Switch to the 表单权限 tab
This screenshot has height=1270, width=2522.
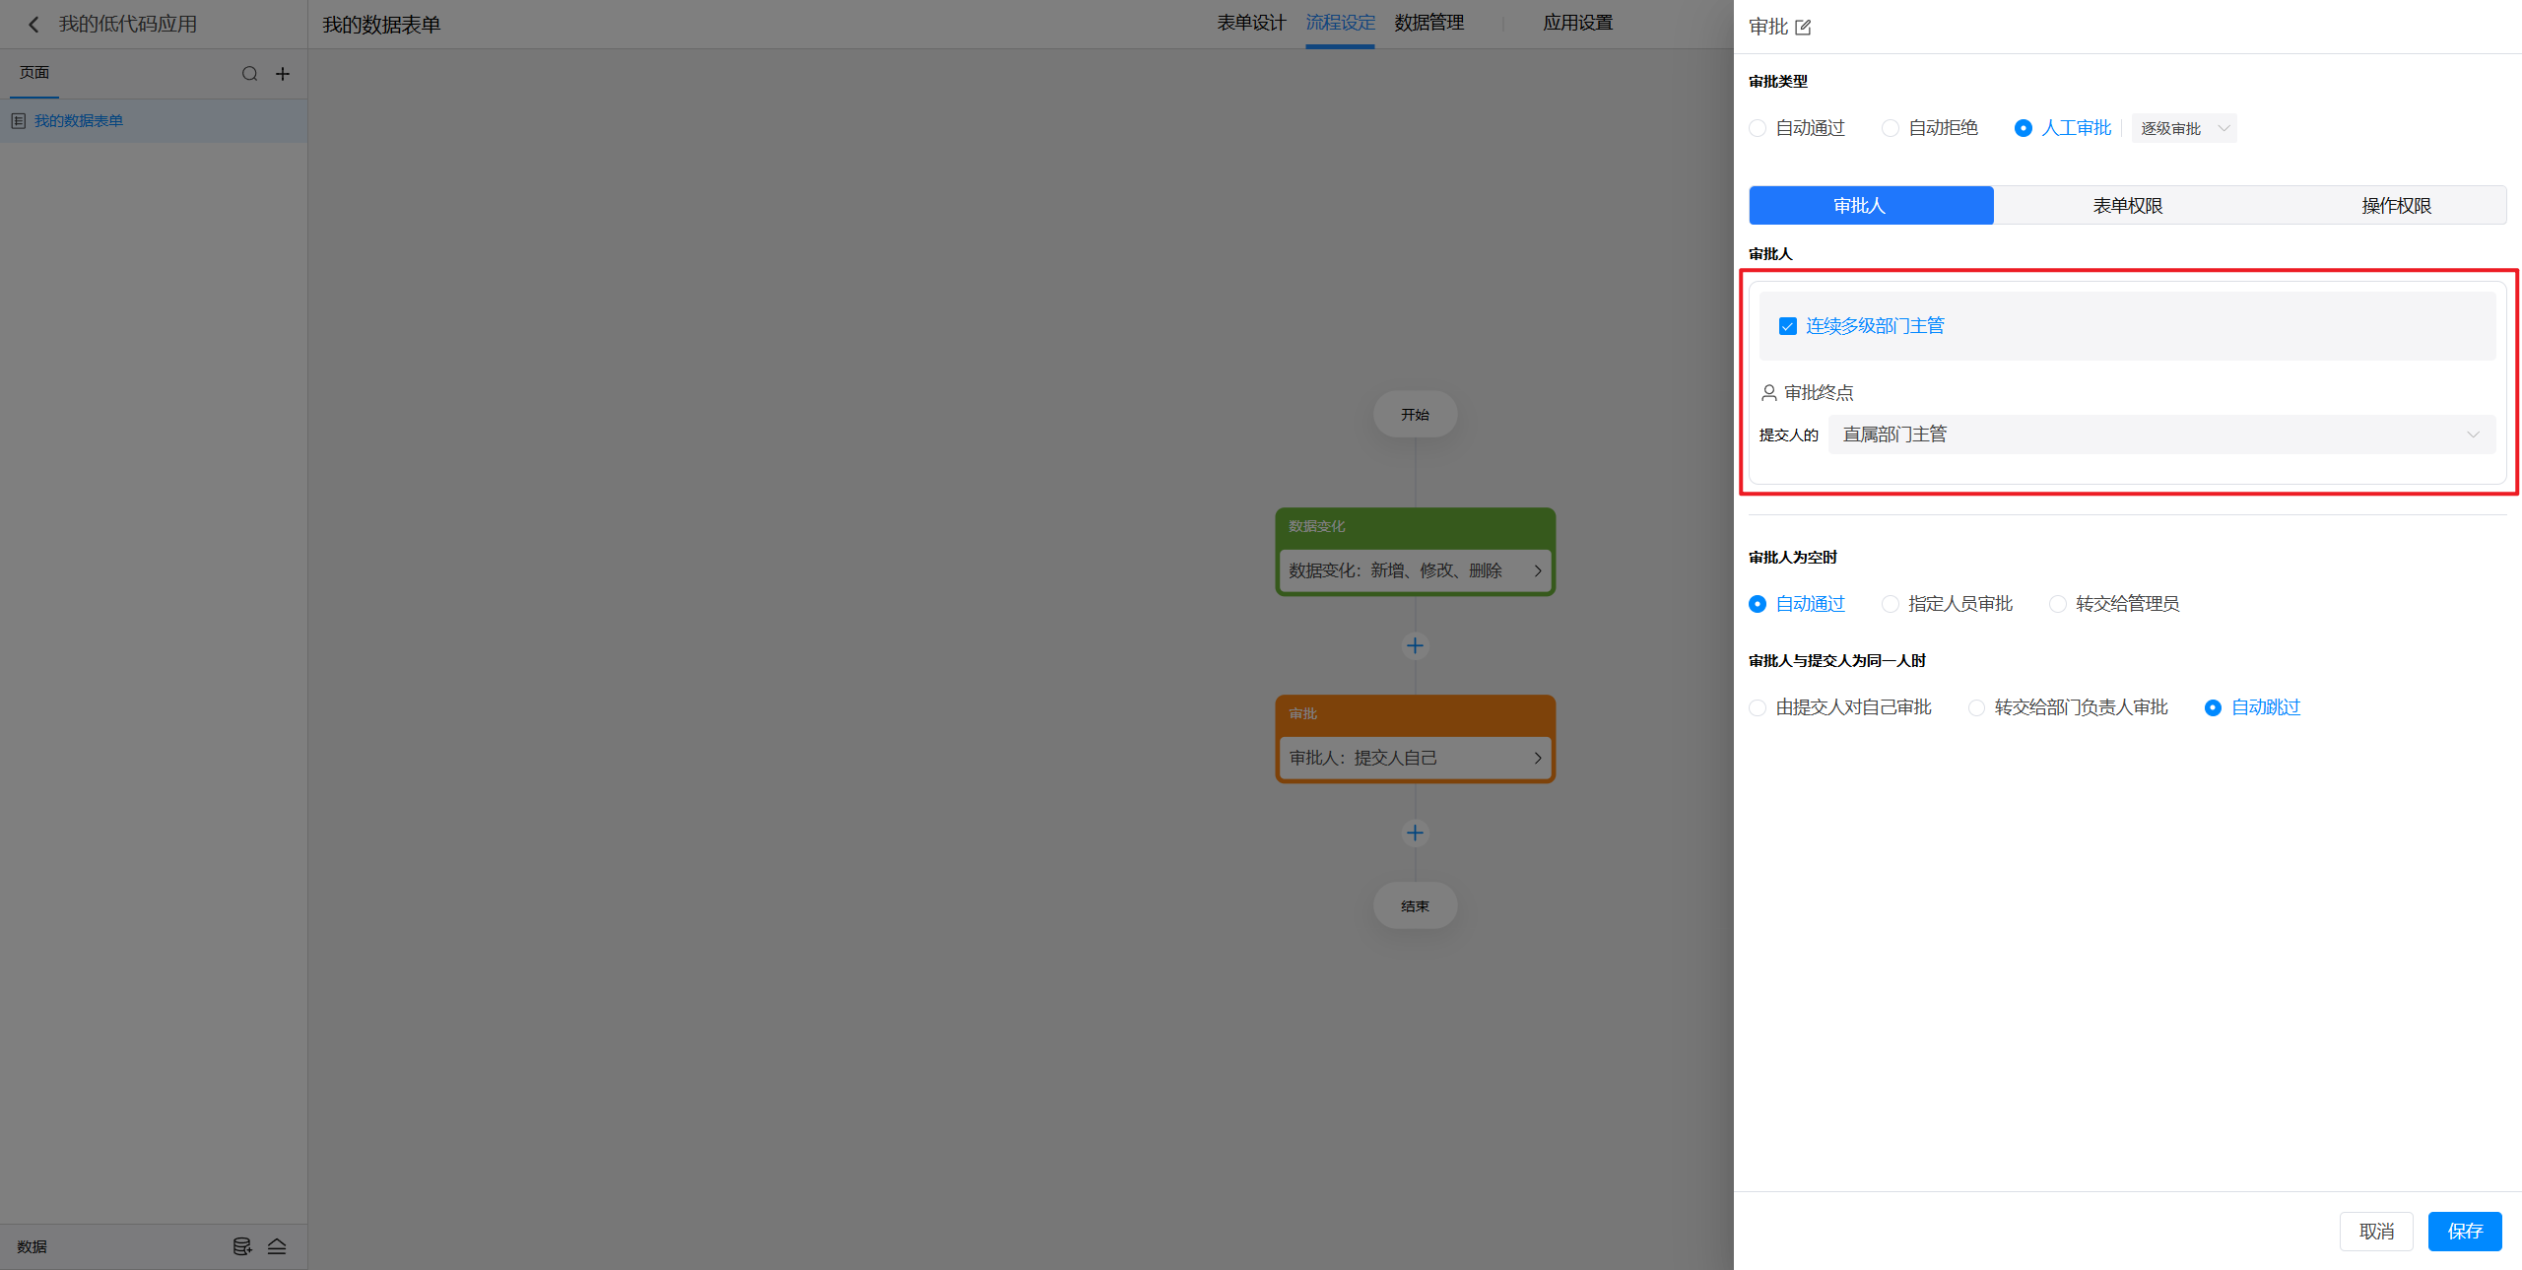(x=2127, y=205)
